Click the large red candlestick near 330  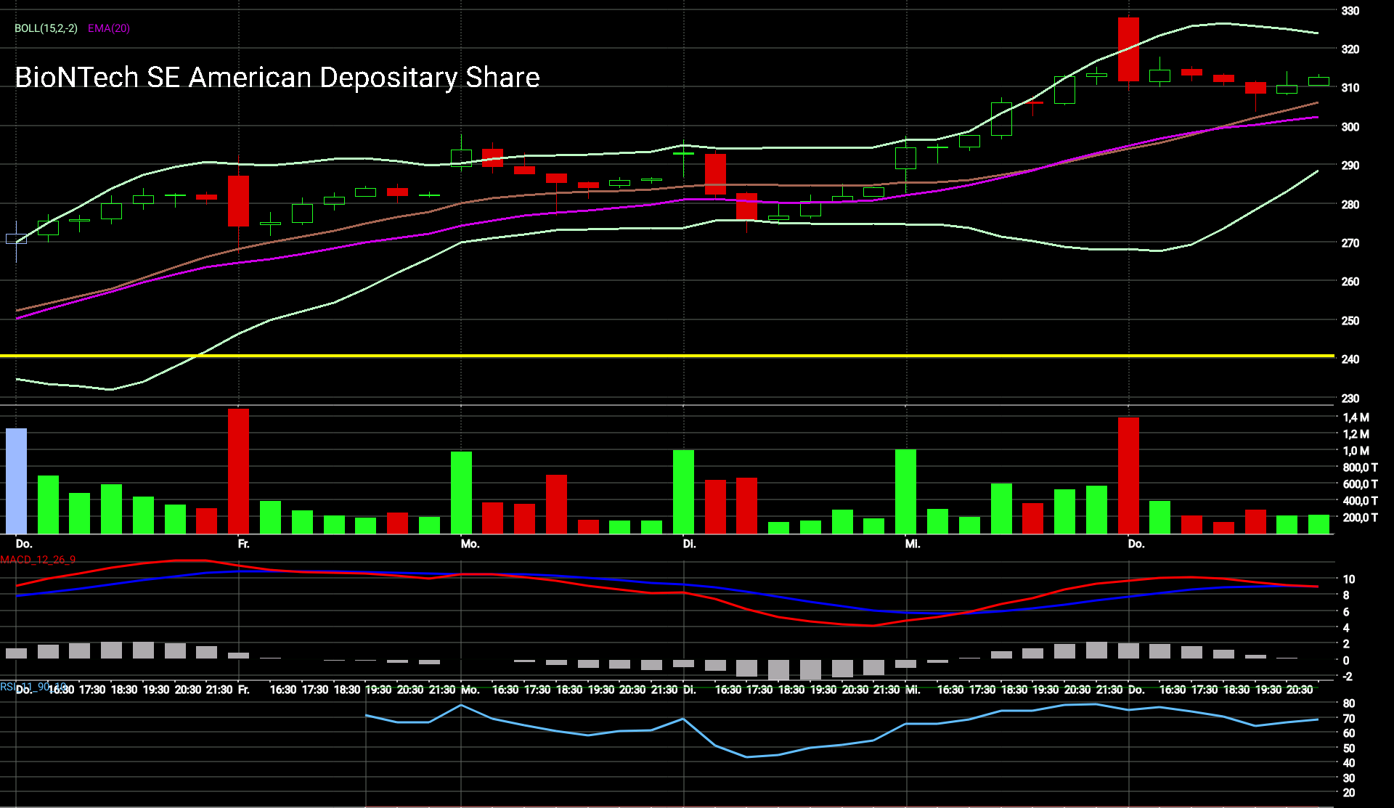point(1128,49)
